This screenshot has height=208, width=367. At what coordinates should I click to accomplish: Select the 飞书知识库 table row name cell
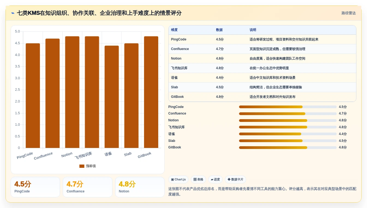click(179, 68)
